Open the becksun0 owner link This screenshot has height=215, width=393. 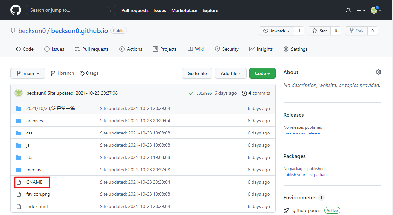click(32, 31)
